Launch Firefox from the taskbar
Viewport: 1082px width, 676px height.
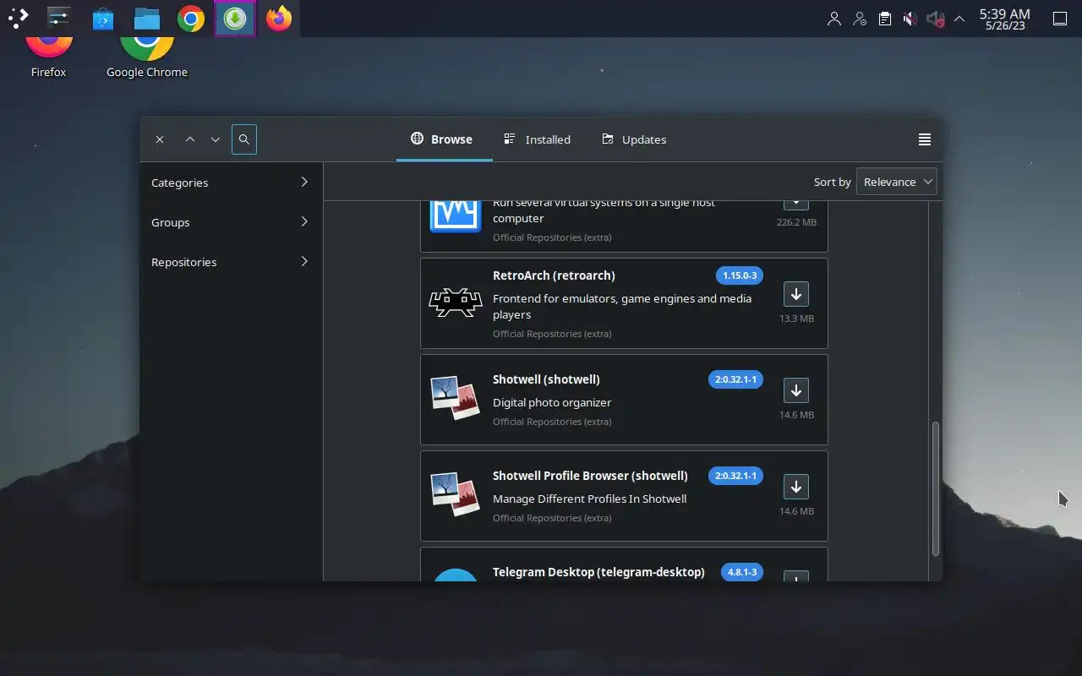click(279, 18)
